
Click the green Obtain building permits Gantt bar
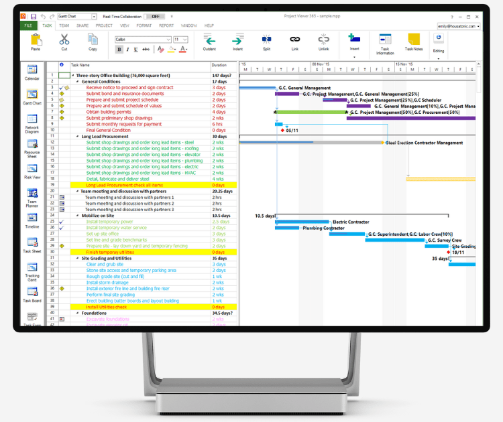point(311,112)
